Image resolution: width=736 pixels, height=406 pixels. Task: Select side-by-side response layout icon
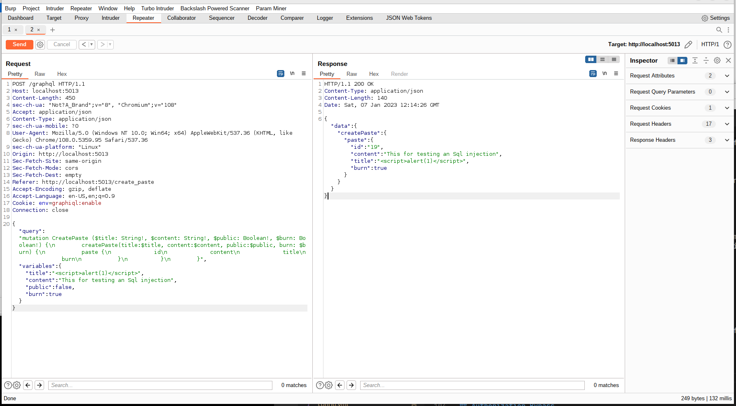tap(591, 60)
